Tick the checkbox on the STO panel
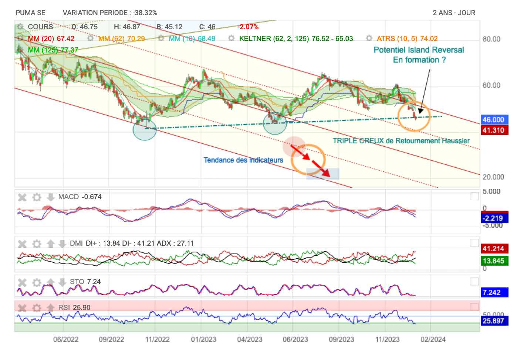This screenshot has height=351, width=517. pyautogui.click(x=474, y=282)
